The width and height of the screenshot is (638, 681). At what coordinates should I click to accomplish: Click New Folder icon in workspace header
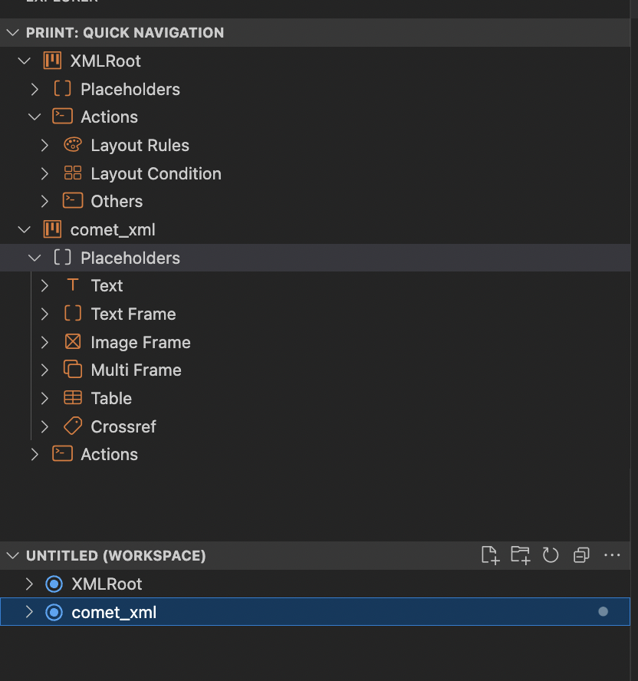[x=521, y=555]
